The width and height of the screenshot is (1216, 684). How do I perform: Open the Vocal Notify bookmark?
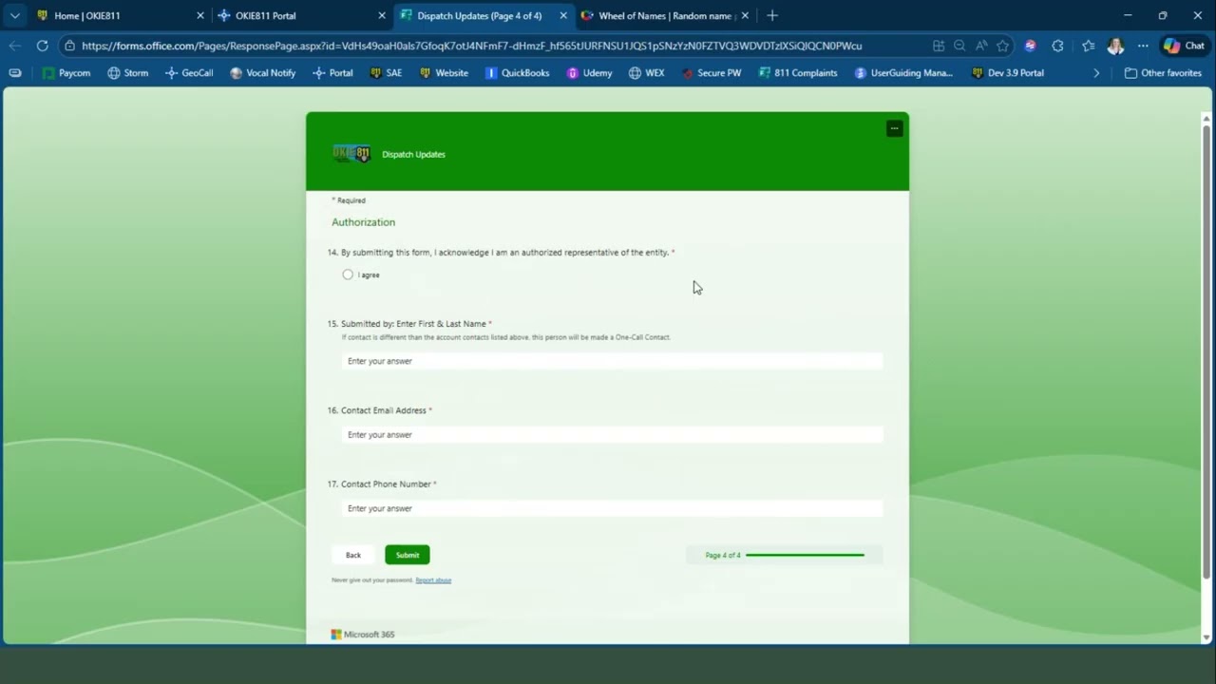click(x=263, y=73)
